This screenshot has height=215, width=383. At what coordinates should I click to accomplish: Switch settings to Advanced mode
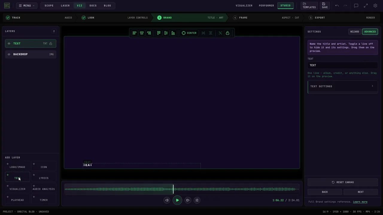tap(370, 32)
